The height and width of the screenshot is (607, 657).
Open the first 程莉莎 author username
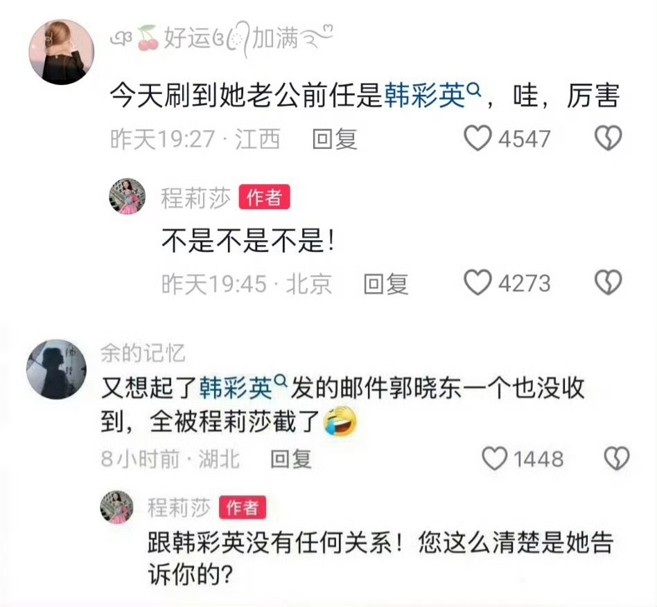pyautogui.click(x=196, y=197)
